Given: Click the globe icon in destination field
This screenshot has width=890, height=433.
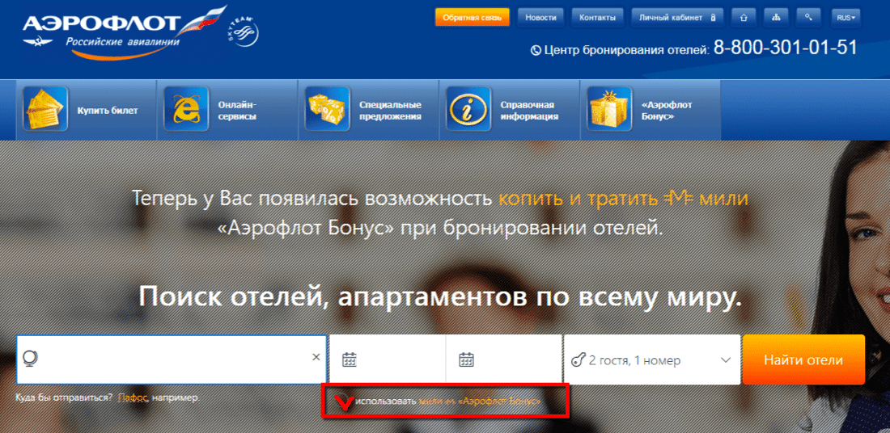Looking at the screenshot, I should (29, 358).
